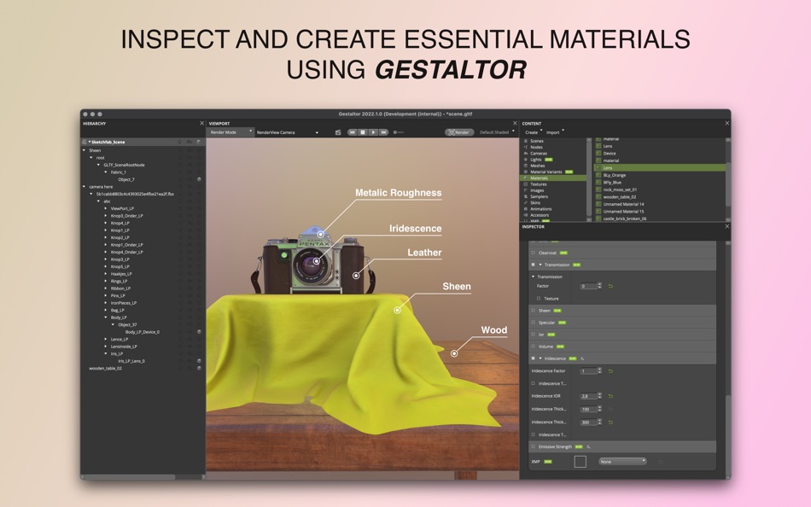Skip to the end of the animation
811x507 pixels.
tap(383, 132)
